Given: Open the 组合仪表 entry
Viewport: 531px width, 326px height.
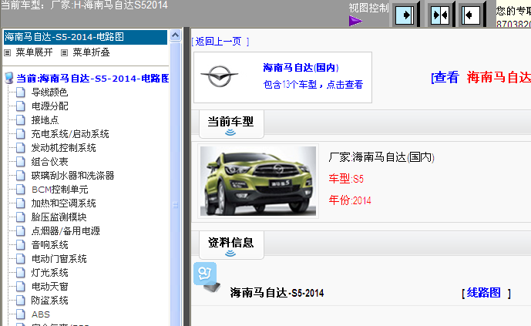Looking at the screenshot, I should pos(49,162).
